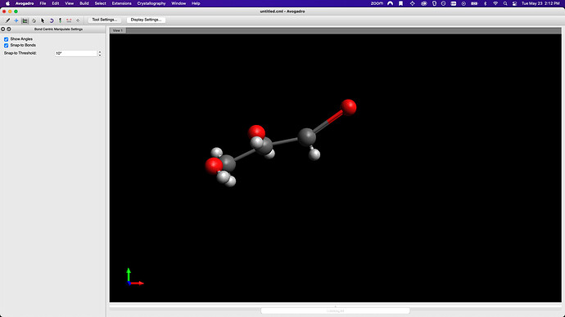This screenshot has width=565, height=317.
Task: Open the Crystallography menu
Action: tap(151, 3)
